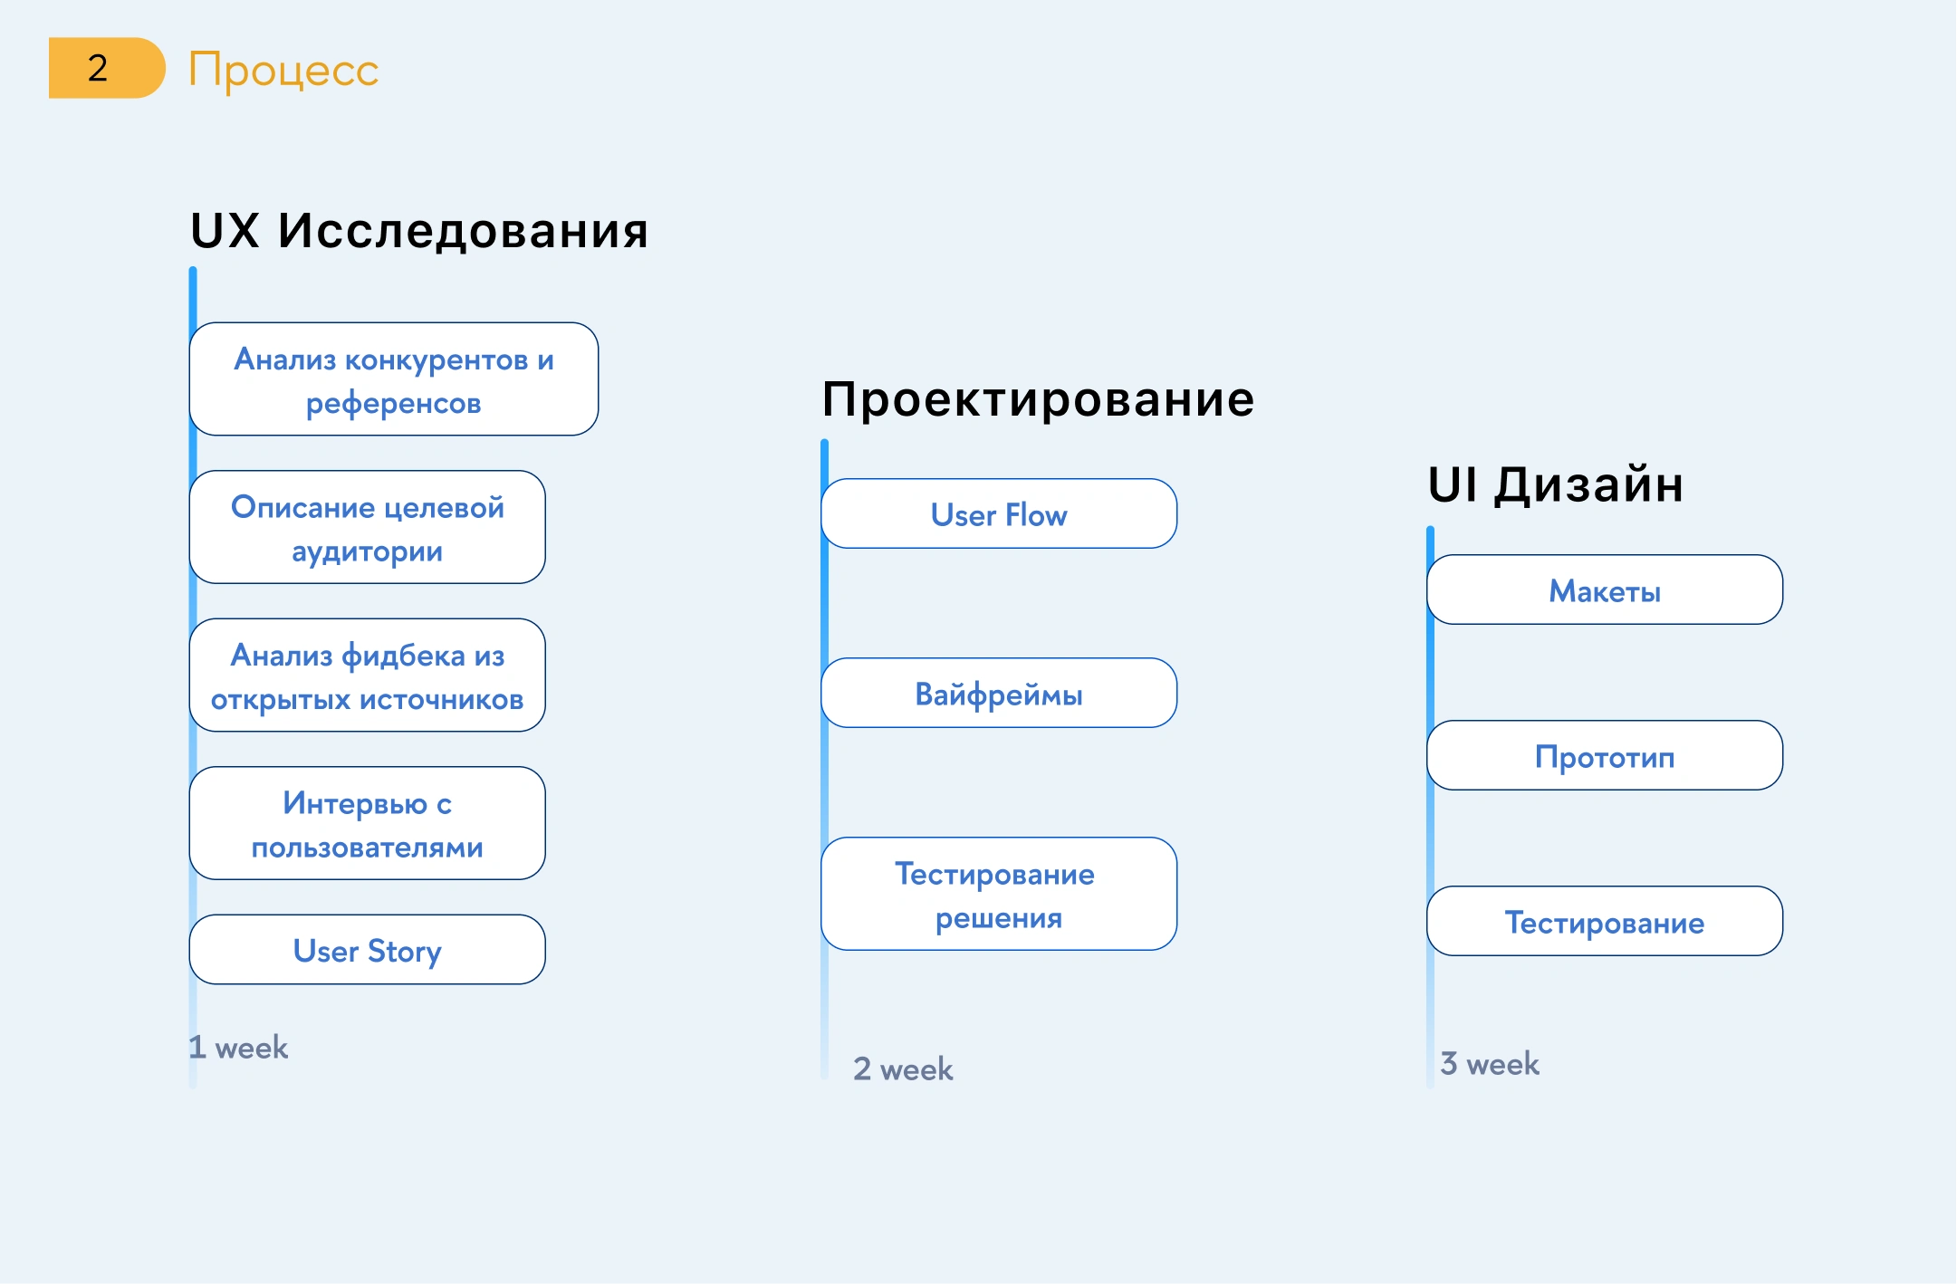Viewport: 1957px width, 1284px height.
Task: Click the 1 week label
Action: [239, 1048]
